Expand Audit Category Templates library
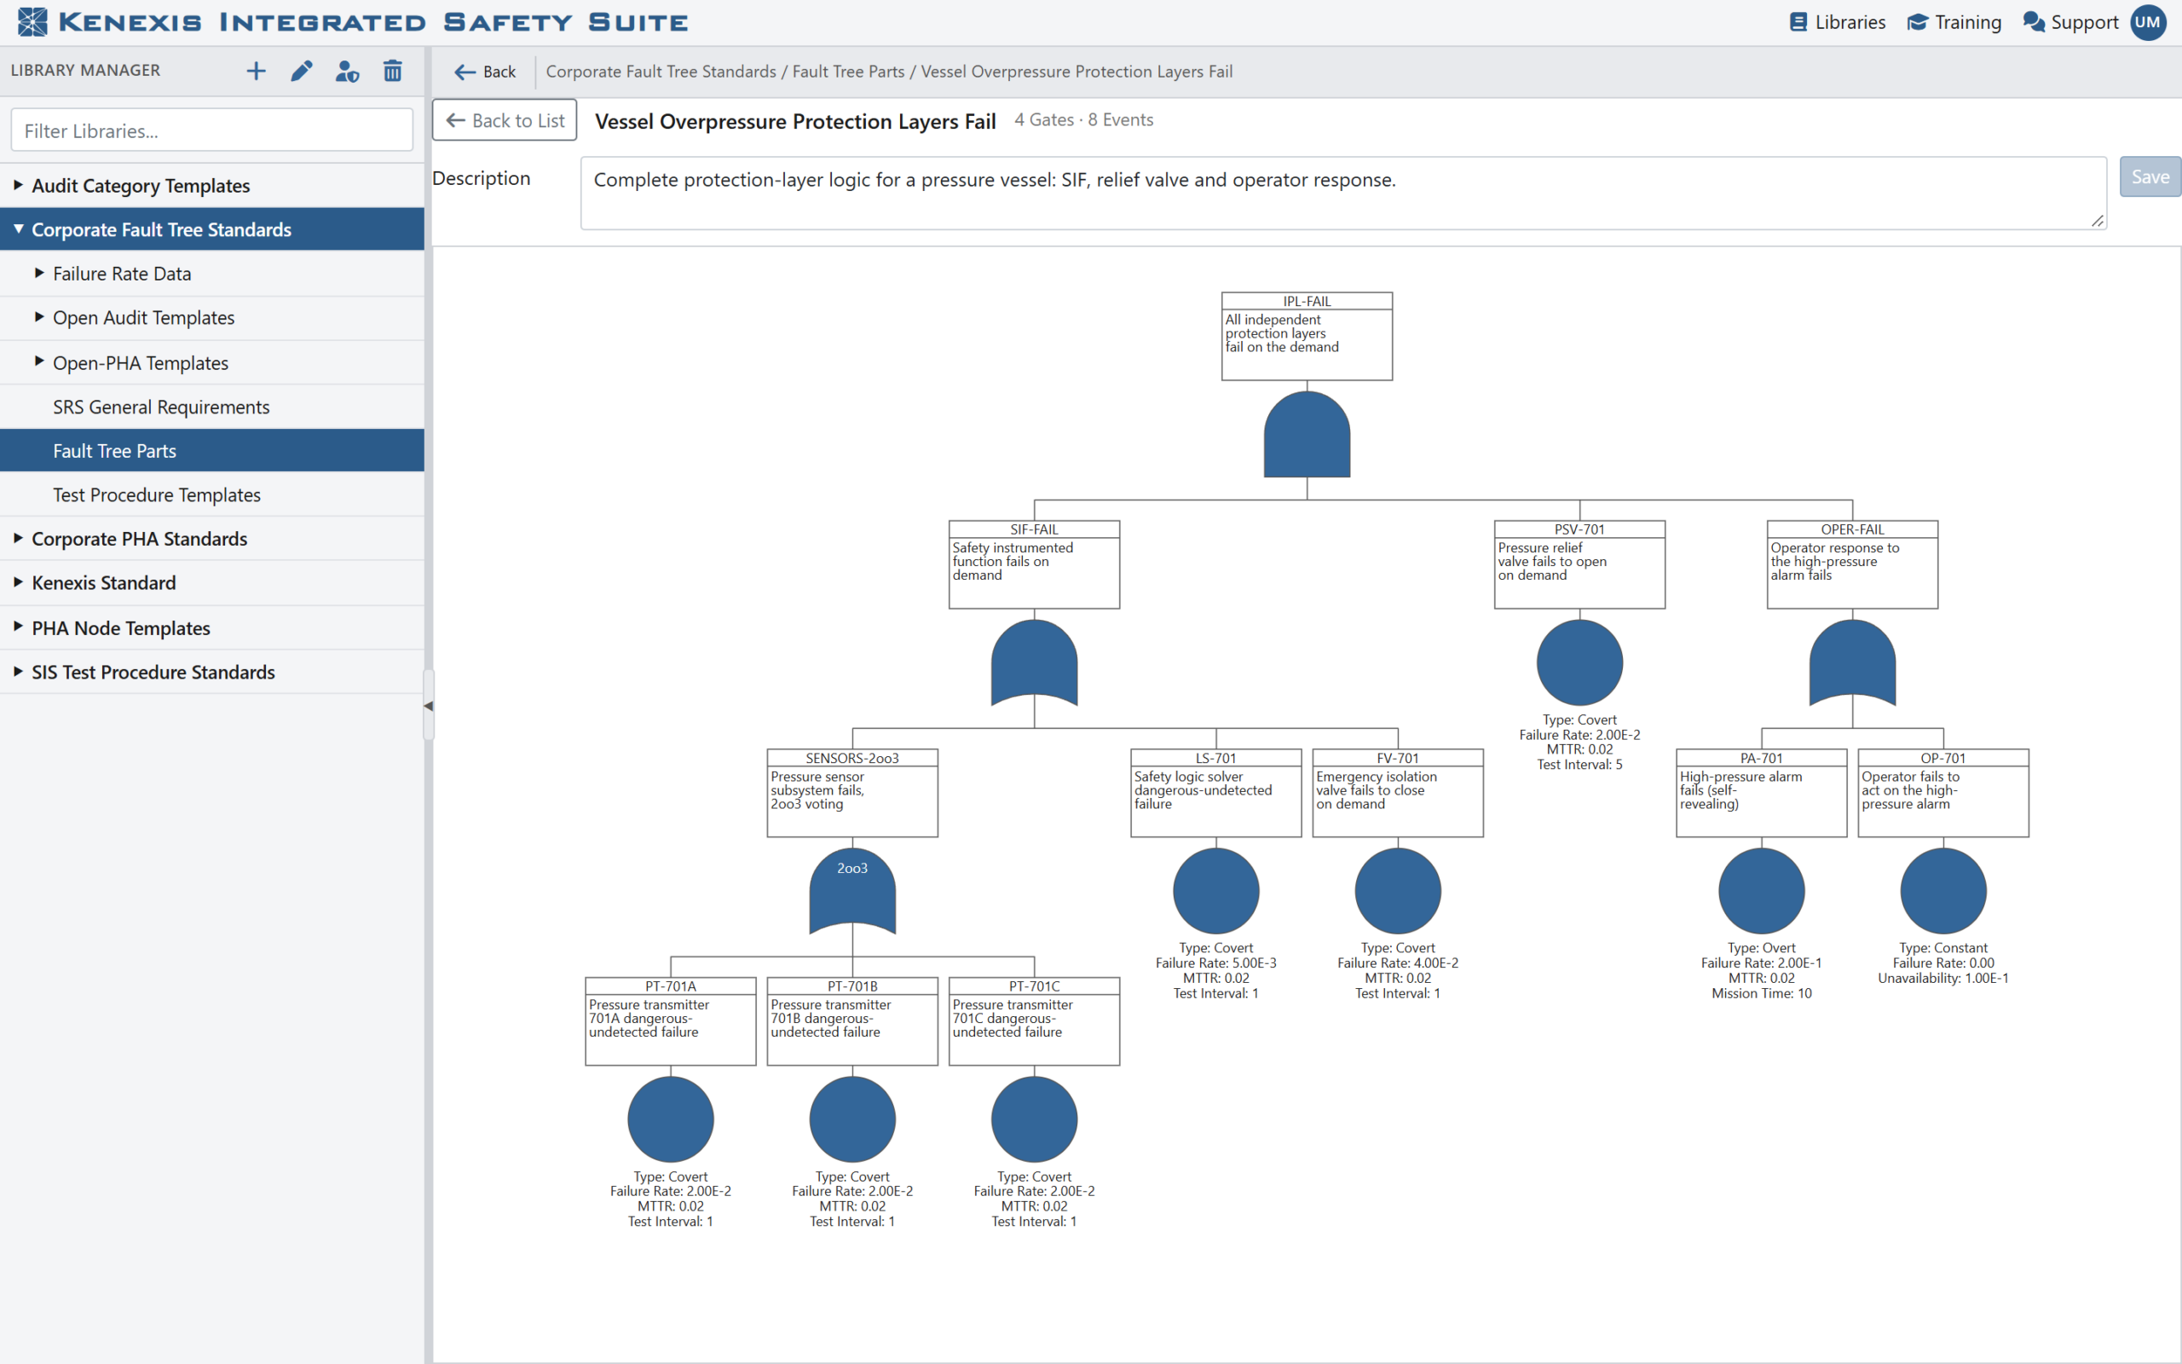 pyautogui.click(x=18, y=185)
